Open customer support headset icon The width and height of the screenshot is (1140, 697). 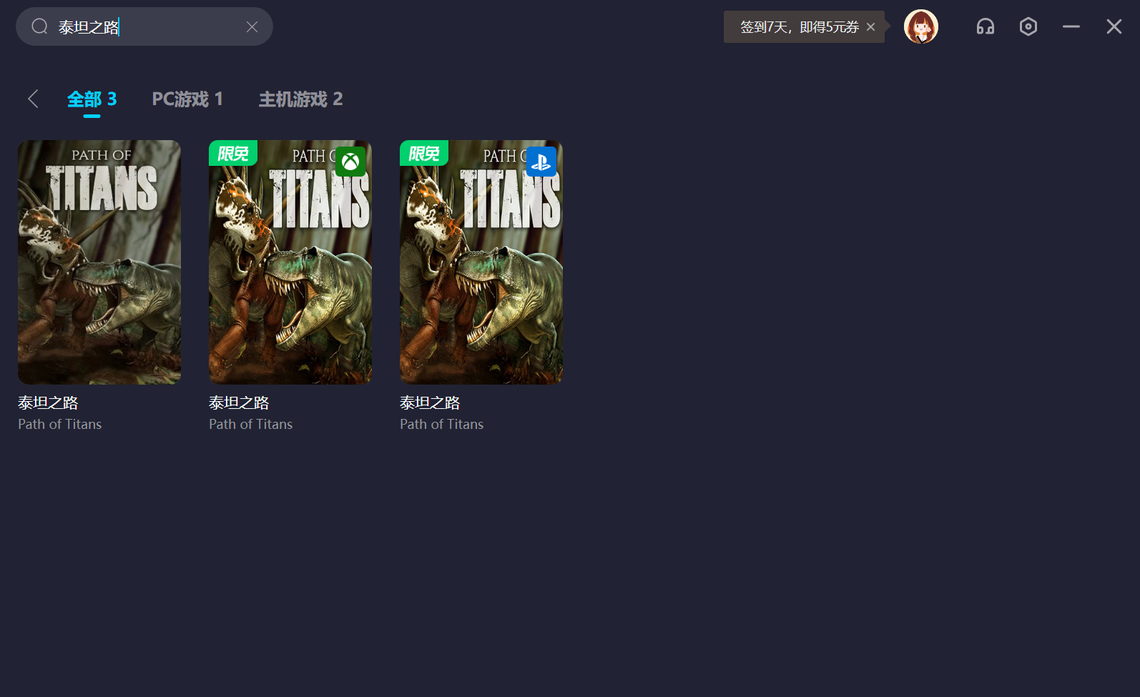pos(986,26)
